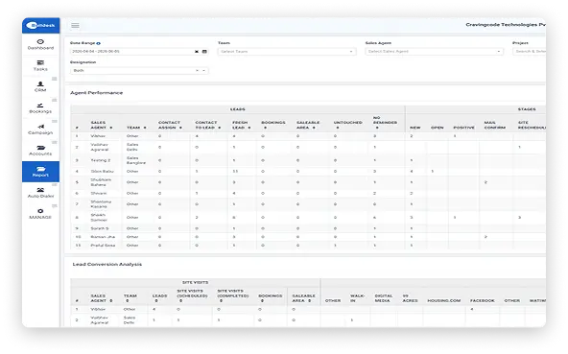This screenshot has width=568, height=354.
Task: Expand the Campaign submenu marker
Action: pos(55,122)
